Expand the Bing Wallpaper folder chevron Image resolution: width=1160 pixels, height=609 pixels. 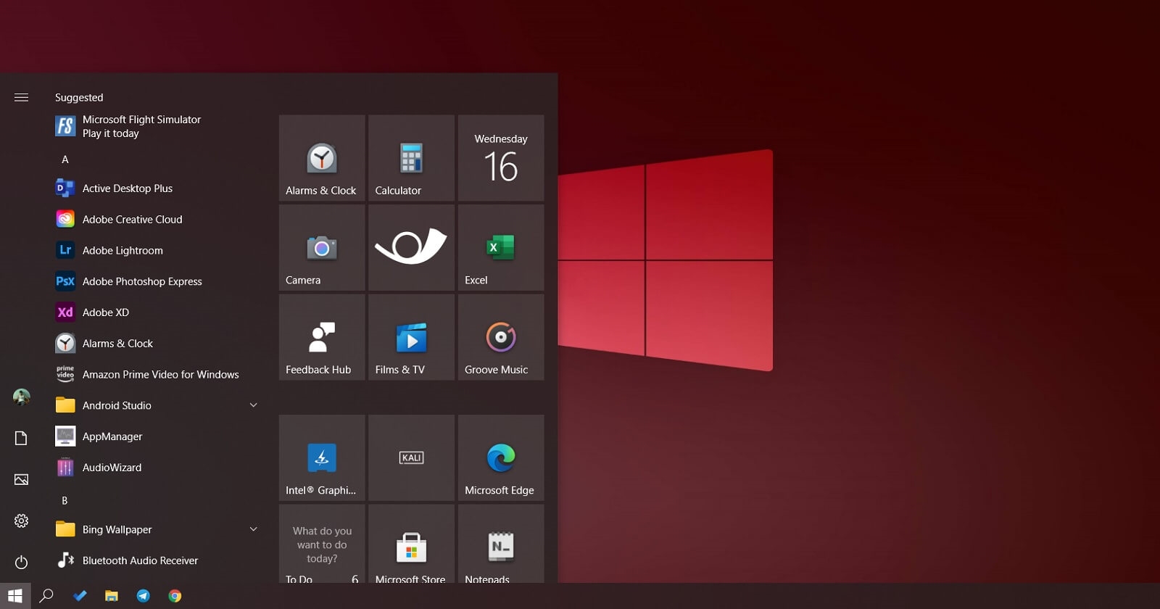click(253, 529)
